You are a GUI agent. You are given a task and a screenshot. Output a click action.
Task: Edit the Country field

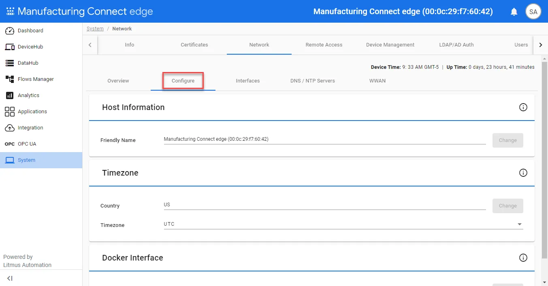click(325, 205)
